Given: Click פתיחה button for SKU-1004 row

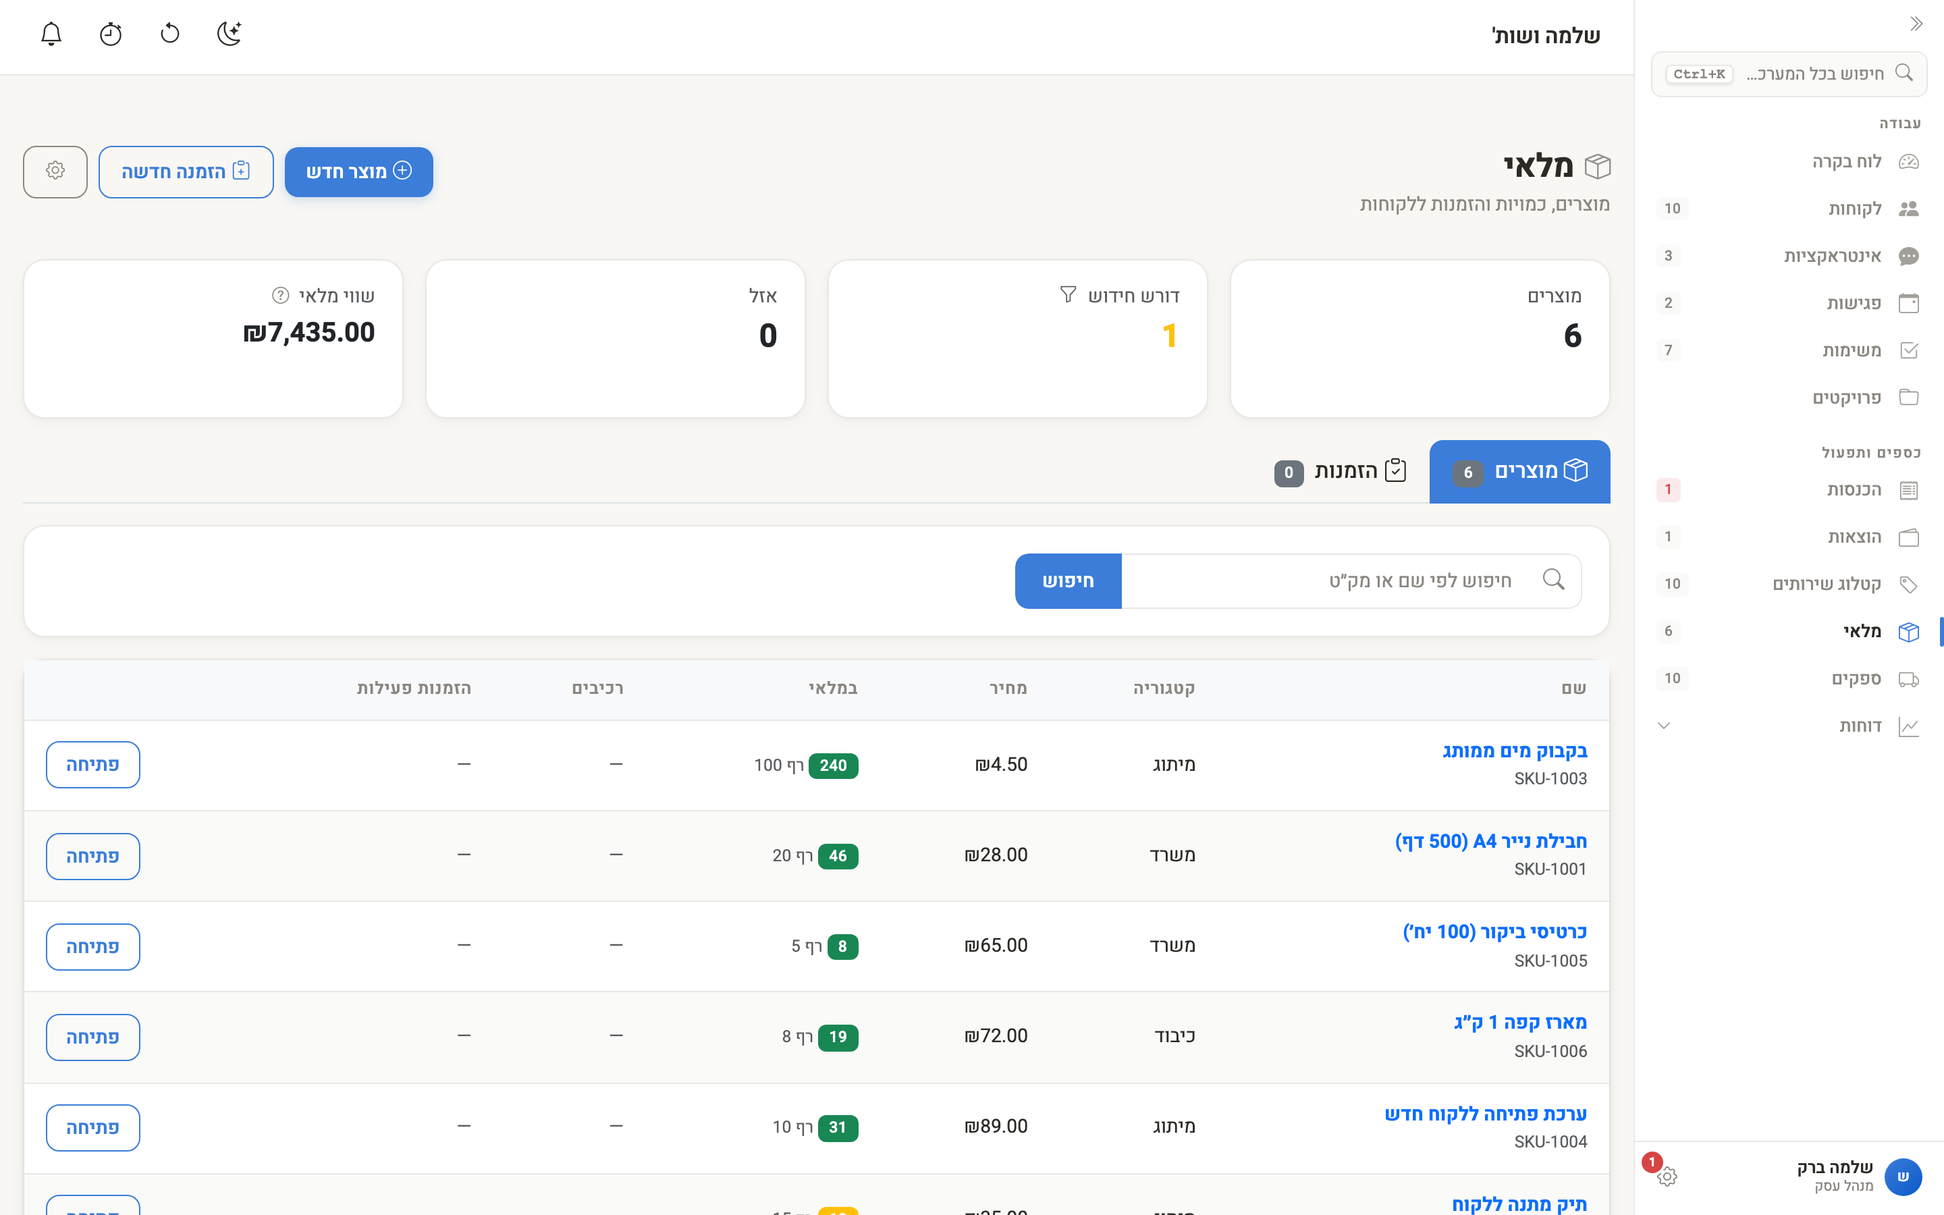Looking at the screenshot, I should (x=93, y=1128).
